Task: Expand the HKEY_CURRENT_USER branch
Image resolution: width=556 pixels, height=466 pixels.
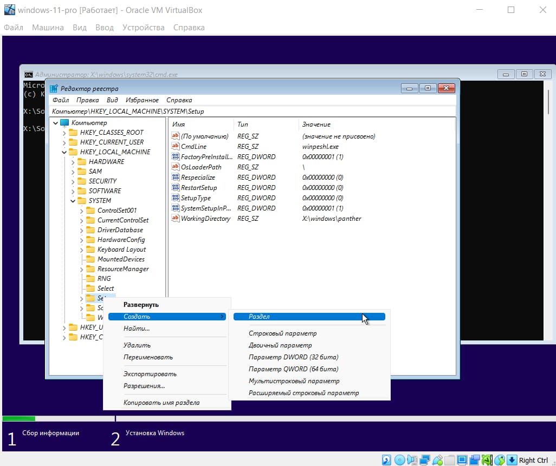Action: click(x=64, y=142)
